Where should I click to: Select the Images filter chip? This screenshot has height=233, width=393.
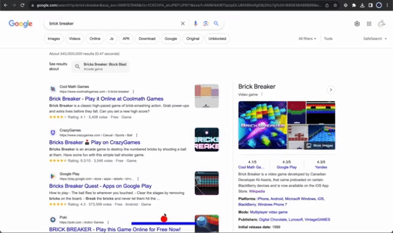[x=53, y=38]
